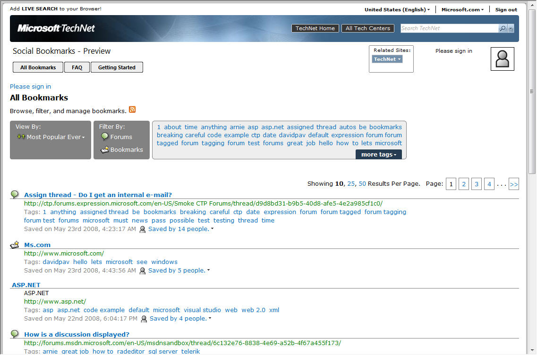Open the Most Popular Ever view dropdown
Image resolution: width=537 pixels, height=355 pixels.
pyautogui.click(x=55, y=137)
